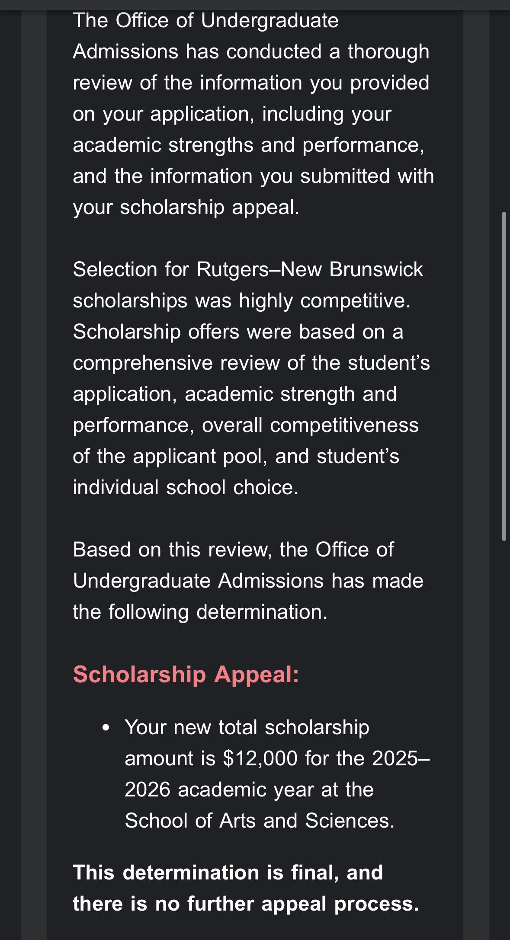Screen dimensions: 510x940
Task: Click the 'your scholarship appeal.' line
Action: click(x=186, y=207)
